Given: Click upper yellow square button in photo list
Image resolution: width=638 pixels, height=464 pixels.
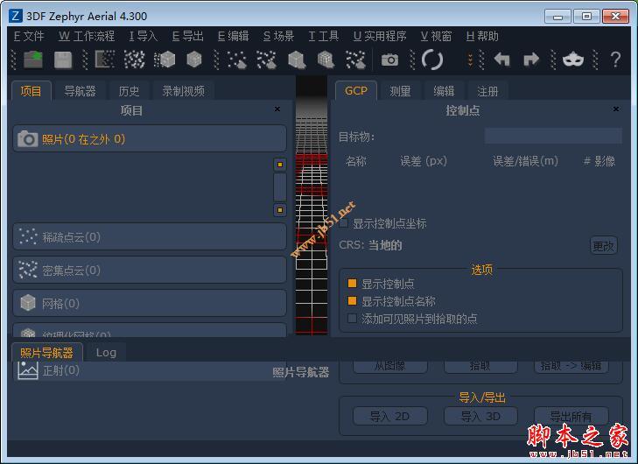Looking at the screenshot, I should pyautogui.click(x=280, y=165).
